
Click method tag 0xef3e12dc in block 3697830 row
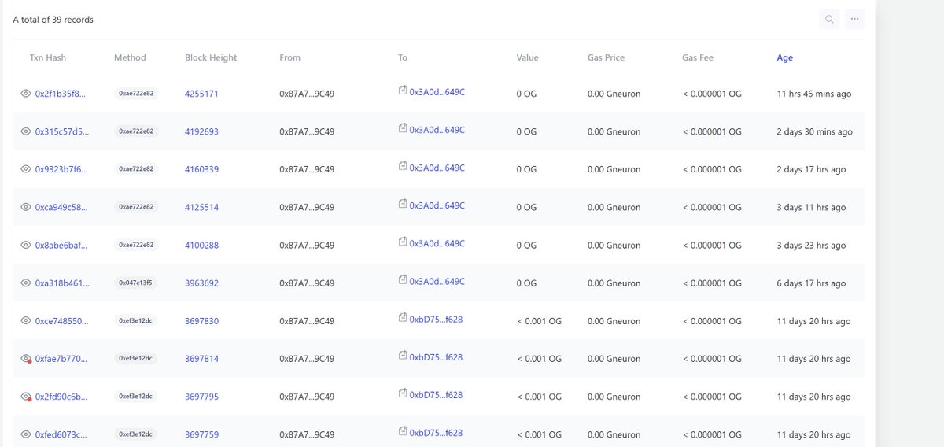[136, 320]
